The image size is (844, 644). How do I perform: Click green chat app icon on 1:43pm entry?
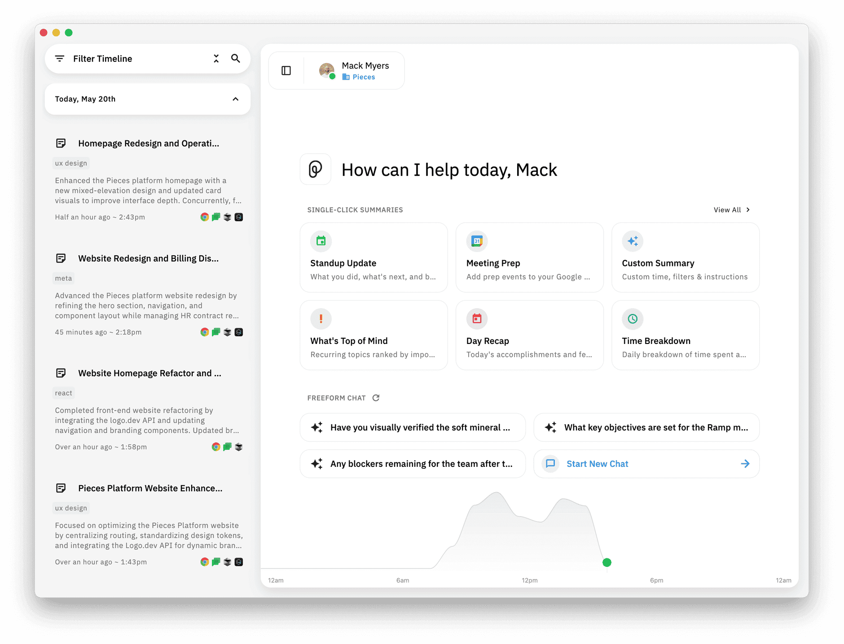point(216,562)
